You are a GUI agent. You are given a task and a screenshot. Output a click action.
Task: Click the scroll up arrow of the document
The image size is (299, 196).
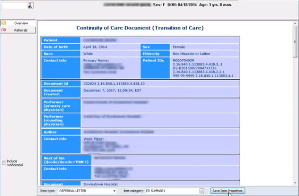(x=295, y=23)
